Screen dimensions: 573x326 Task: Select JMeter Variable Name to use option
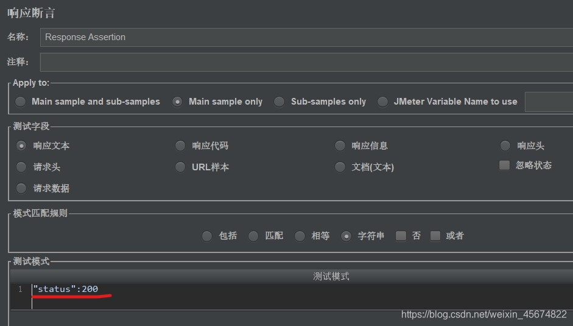click(x=382, y=102)
